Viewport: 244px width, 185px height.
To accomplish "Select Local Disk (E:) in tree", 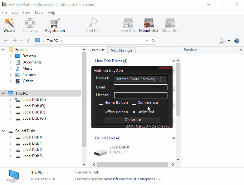I will point(34,106).
